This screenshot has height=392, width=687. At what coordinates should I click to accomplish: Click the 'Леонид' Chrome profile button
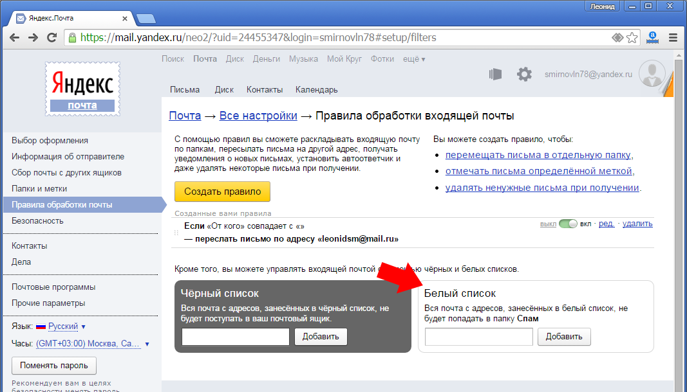pyautogui.click(x=603, y=6)
